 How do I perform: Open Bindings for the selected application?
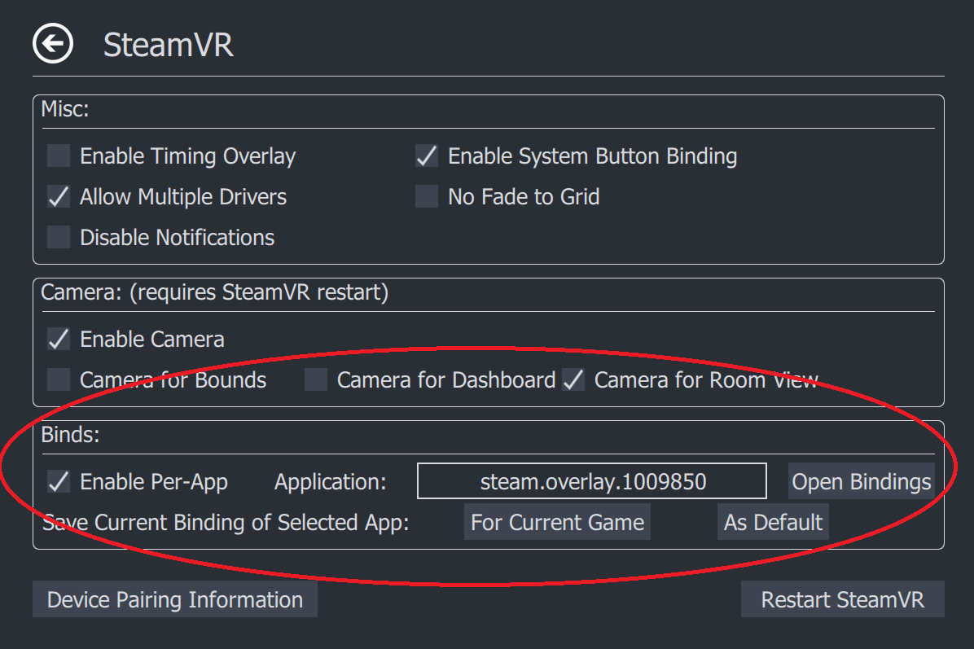click(x=861, y=481)
